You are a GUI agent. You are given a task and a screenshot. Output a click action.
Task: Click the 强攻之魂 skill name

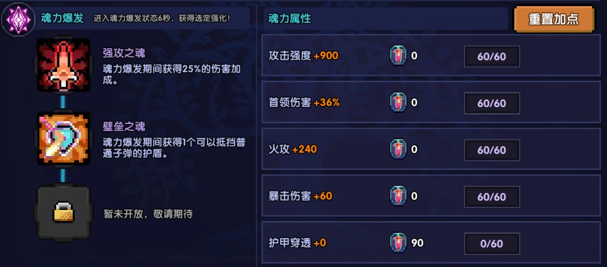[x=124, y=53]
